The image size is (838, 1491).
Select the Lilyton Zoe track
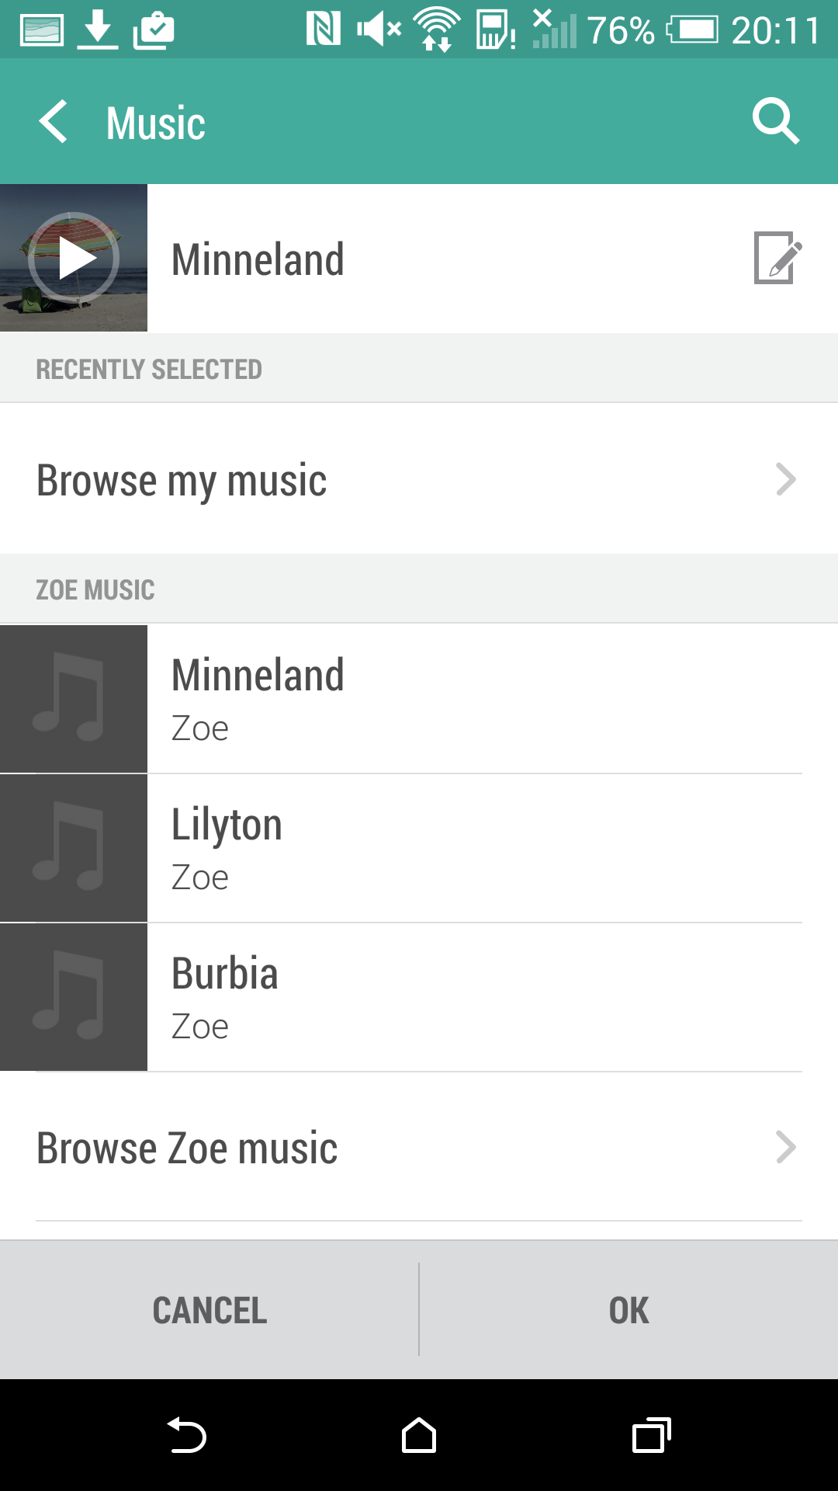click(473, 848)
